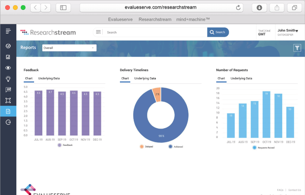Select the edit request pencil icon in sidebar
The height and width of the screenshot is (195, 305).
8,57
